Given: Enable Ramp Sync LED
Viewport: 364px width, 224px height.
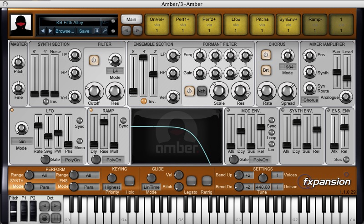Looking at the screenshot, I should [x=123, y=120].
